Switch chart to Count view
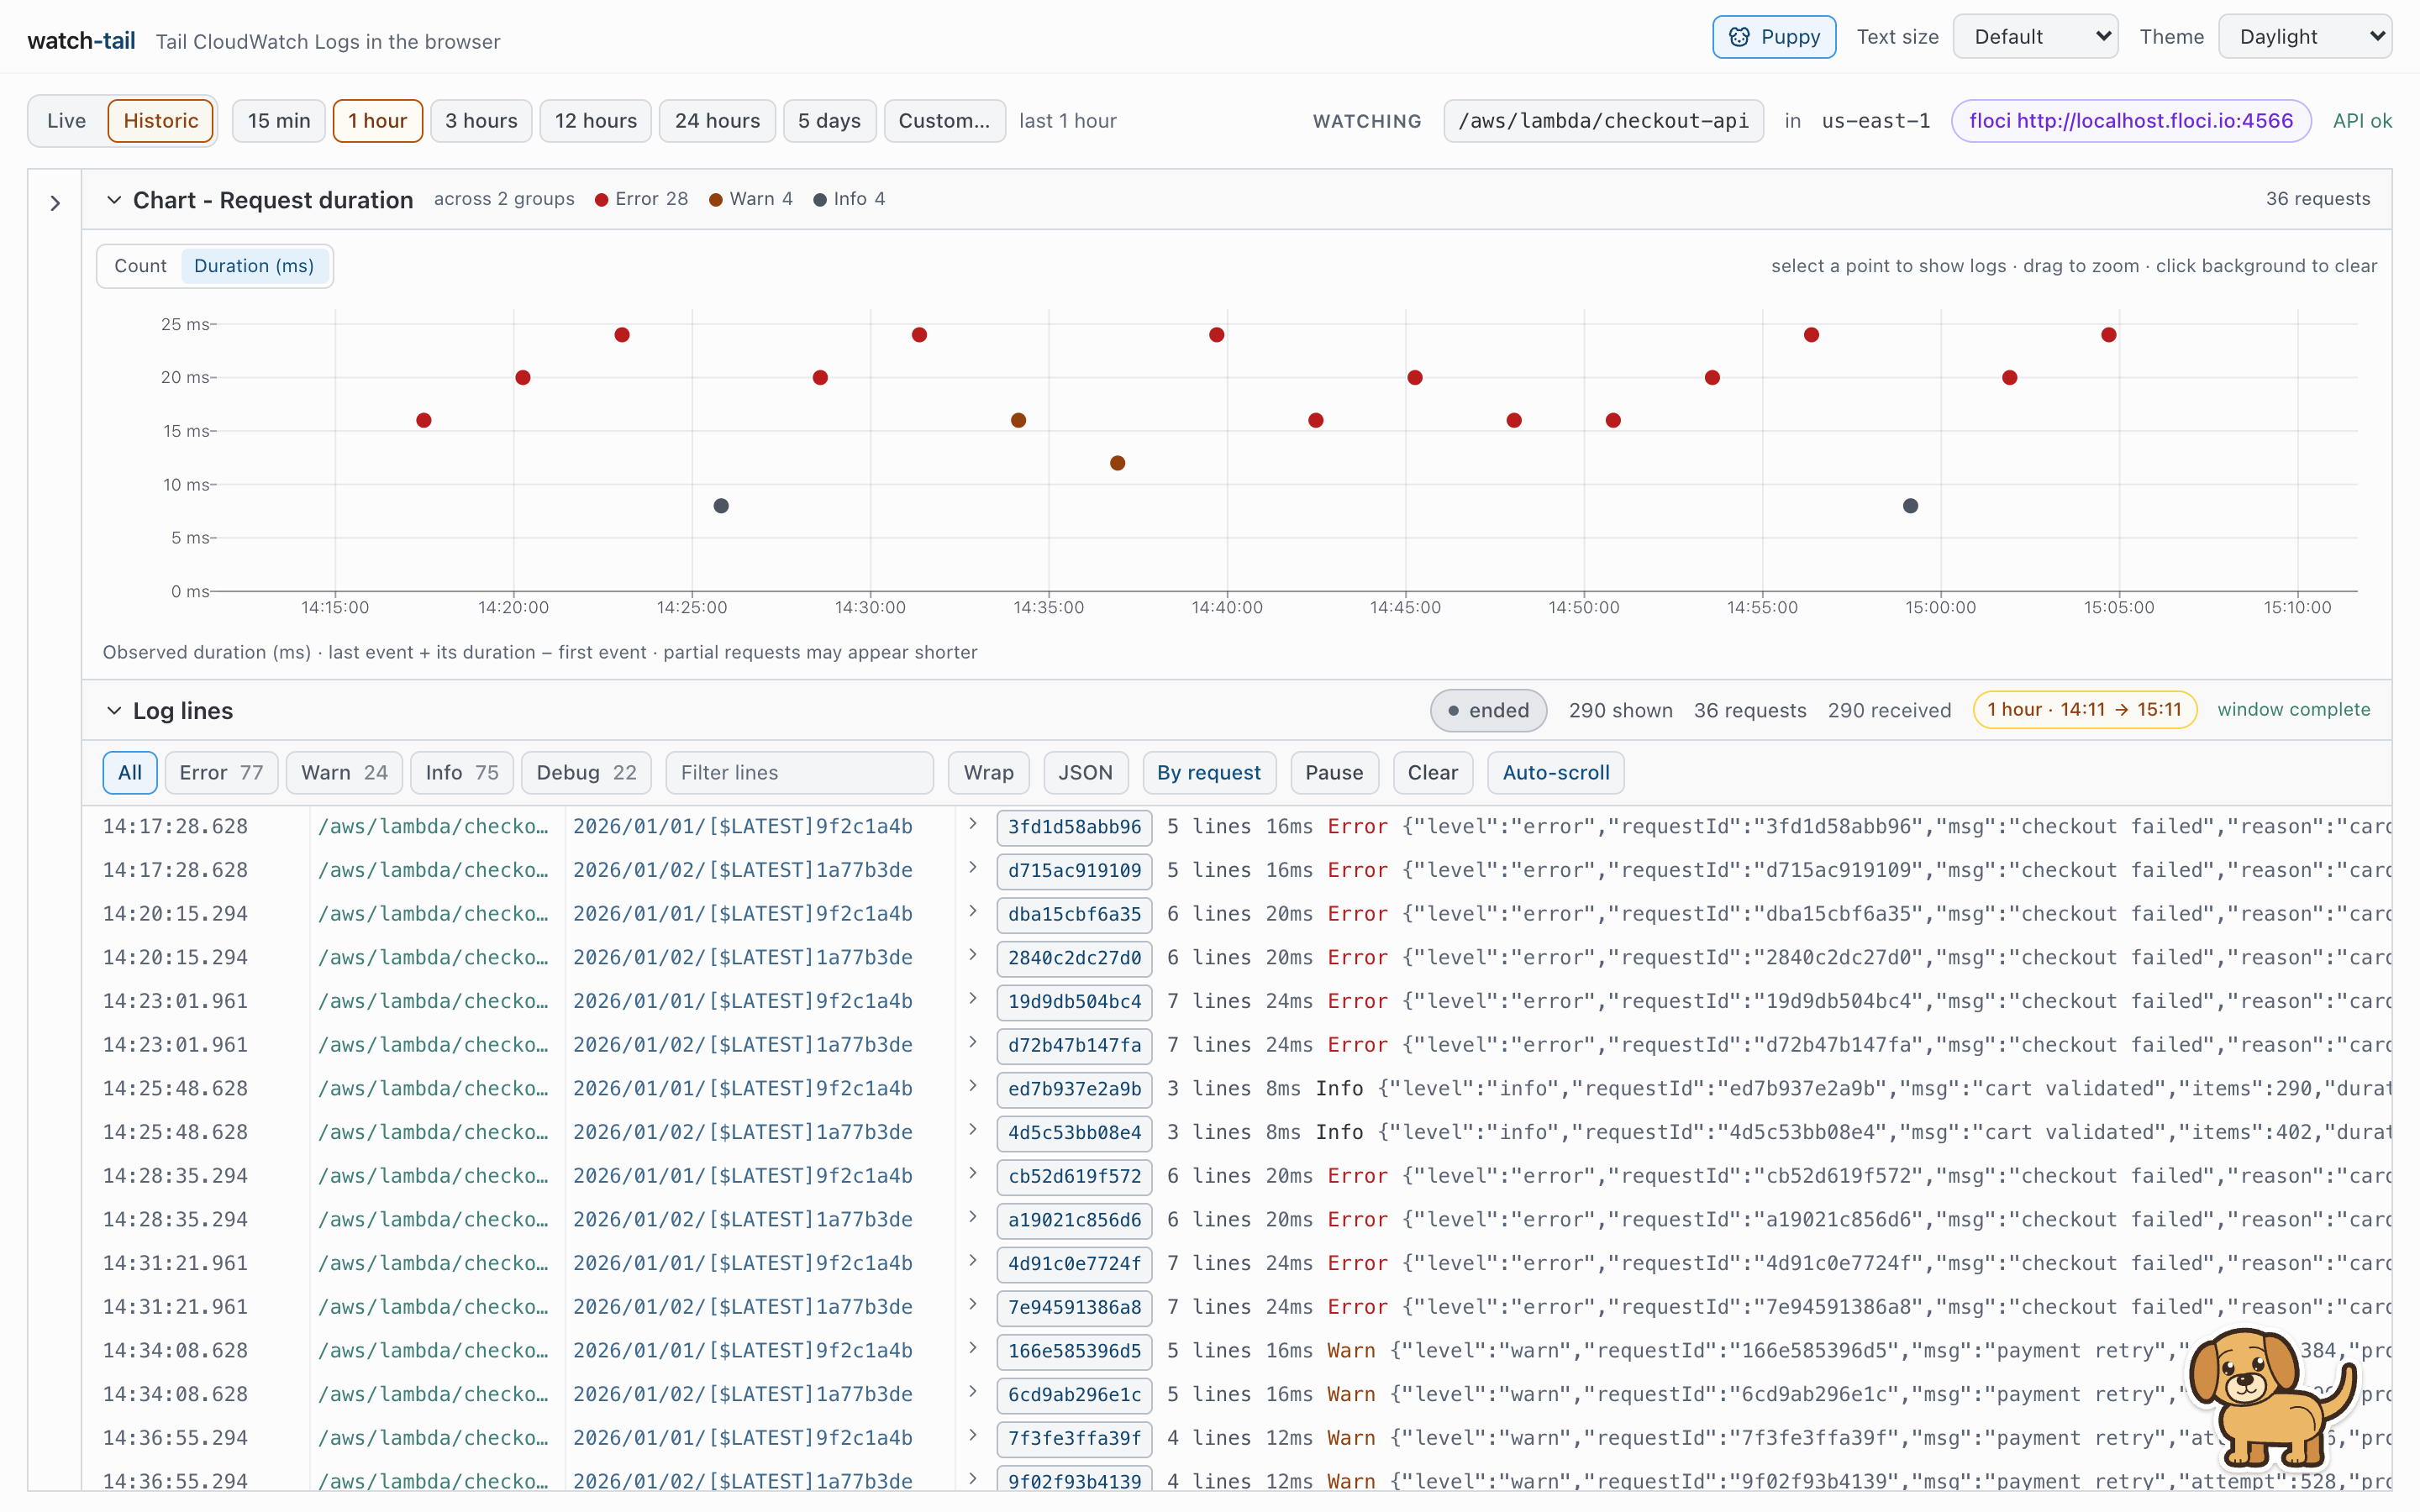The width and height of the screenshot is (2420, 1512). point(140,266)
